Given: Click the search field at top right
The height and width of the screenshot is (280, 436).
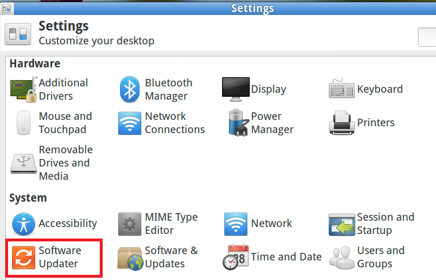Looking at the screenshot, I should (427, 36).
